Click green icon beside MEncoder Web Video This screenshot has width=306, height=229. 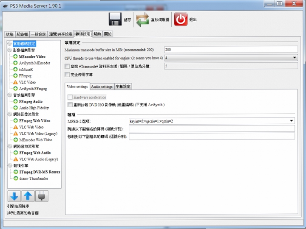[x=16, y=140]
